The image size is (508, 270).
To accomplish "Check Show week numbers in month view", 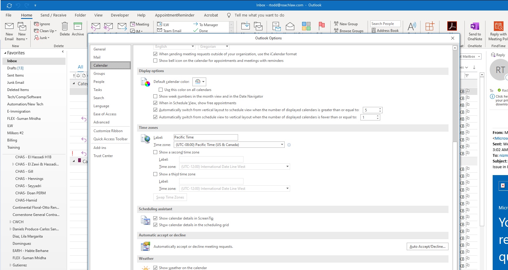I will (x=155, y=96).
